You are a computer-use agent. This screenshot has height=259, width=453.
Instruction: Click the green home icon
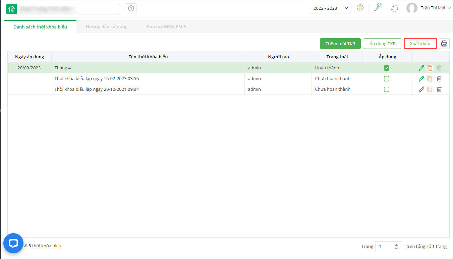11,9
